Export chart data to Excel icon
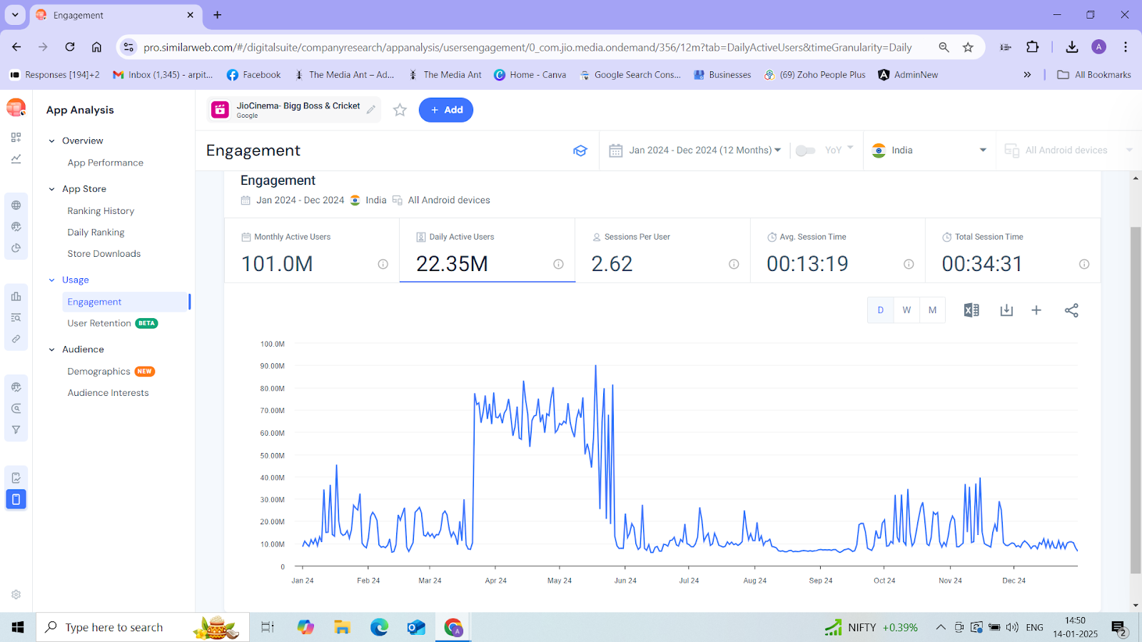Image resolution: width=1142 pixels, height=642 pixels. tap(971, 310)
